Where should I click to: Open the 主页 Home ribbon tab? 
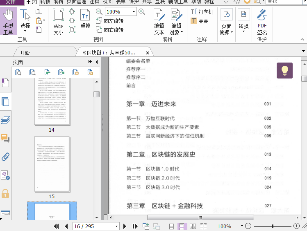[31, 2]
